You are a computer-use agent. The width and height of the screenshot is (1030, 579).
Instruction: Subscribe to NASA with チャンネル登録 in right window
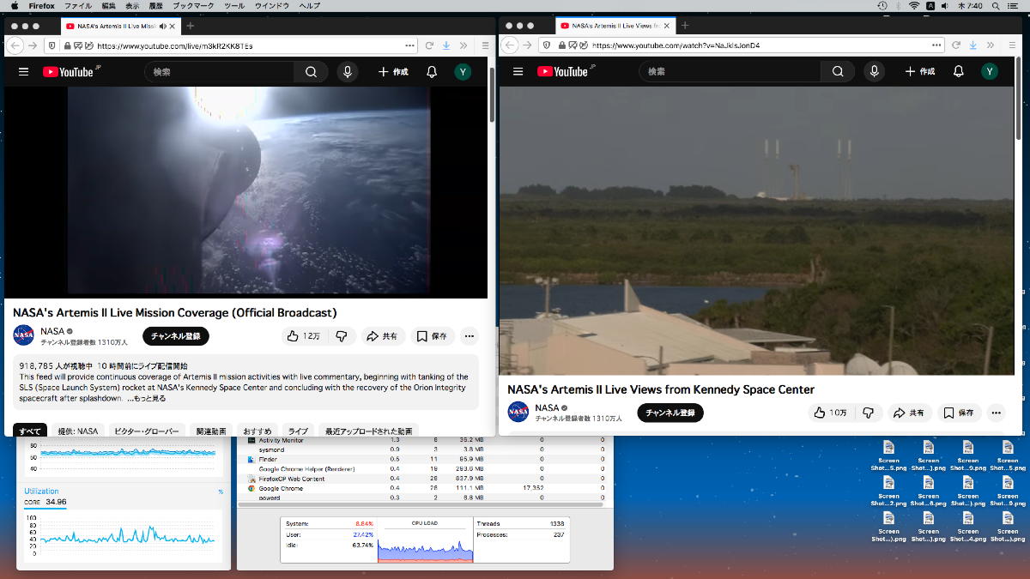[x=670, y=413]
